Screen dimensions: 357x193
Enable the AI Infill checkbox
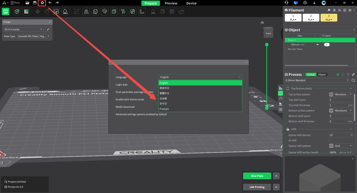point(331,140)
